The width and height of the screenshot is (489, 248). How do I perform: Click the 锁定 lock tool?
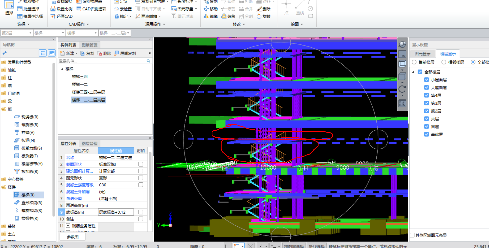(x=123, y=16)
